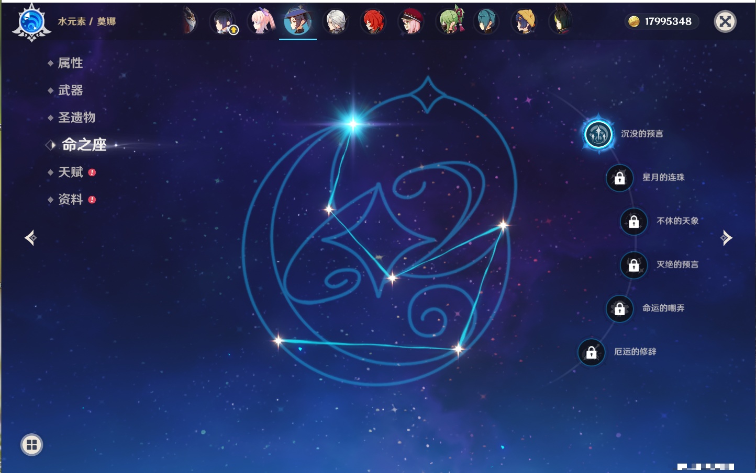Click the 不休的天象 label
Screen dimensions: 756x473
click(677, 221)
